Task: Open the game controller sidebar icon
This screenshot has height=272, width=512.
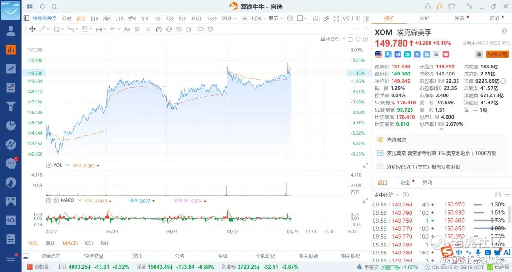Action: pos(11,201)
